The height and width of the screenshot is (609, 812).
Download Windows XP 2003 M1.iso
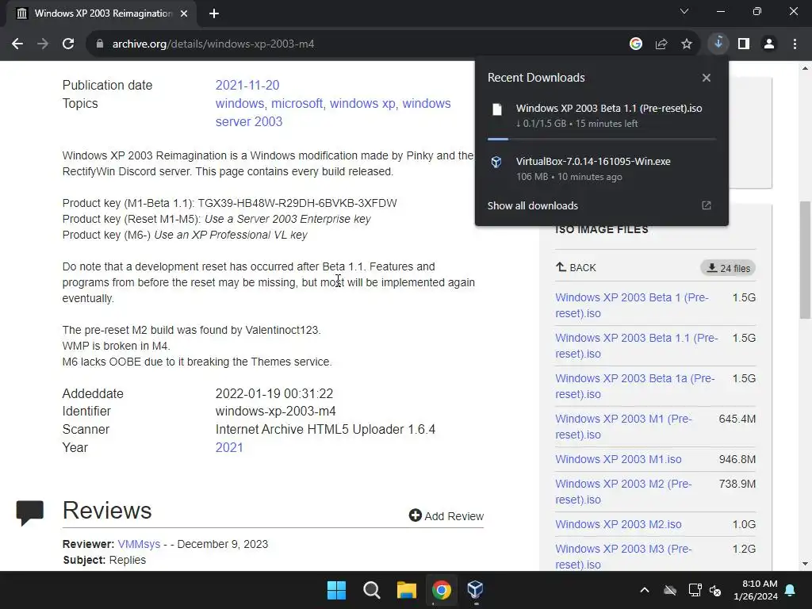tap(619, 459)
